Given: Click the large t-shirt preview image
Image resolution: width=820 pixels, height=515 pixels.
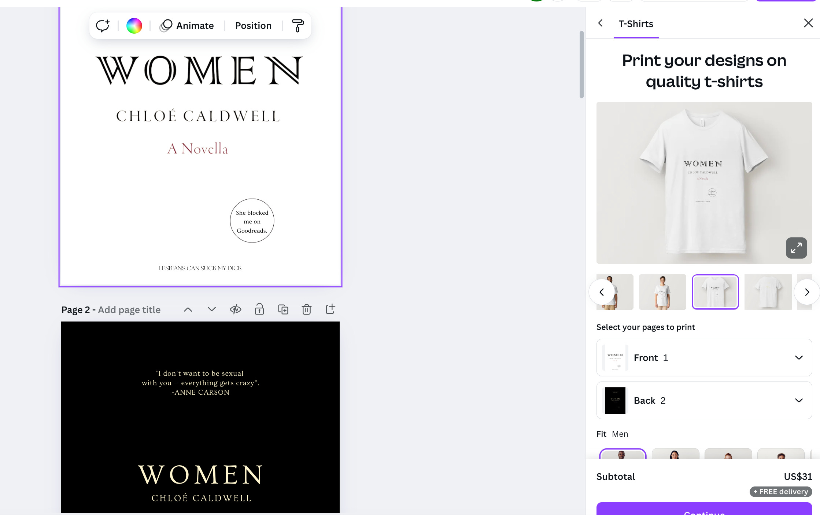Looking at the screenshot, I should pyautogui.click(x=704, y=183).
